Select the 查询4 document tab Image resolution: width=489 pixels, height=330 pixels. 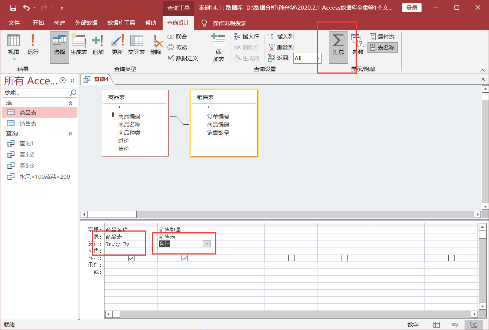pos(97,79)
